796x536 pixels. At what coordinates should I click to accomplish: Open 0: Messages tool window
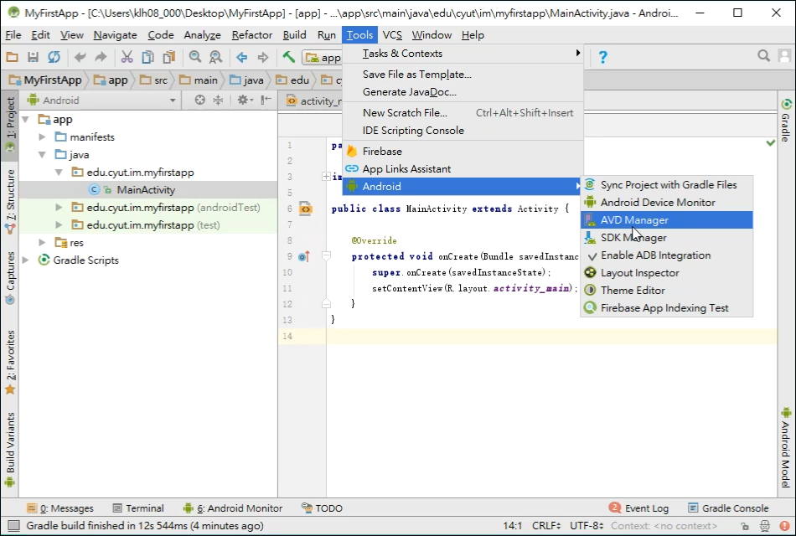click(59, 508)
